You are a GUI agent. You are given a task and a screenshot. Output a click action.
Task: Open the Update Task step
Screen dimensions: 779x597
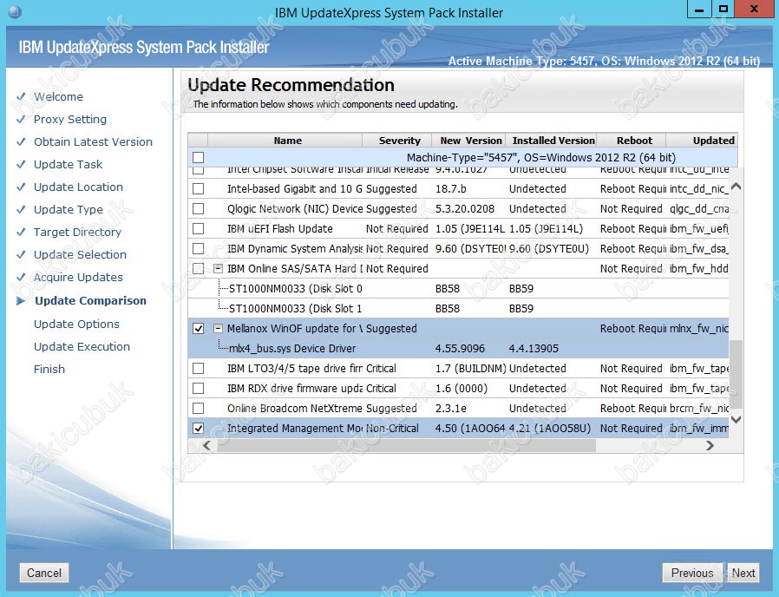pyautogui.click(x=68, y=164)
